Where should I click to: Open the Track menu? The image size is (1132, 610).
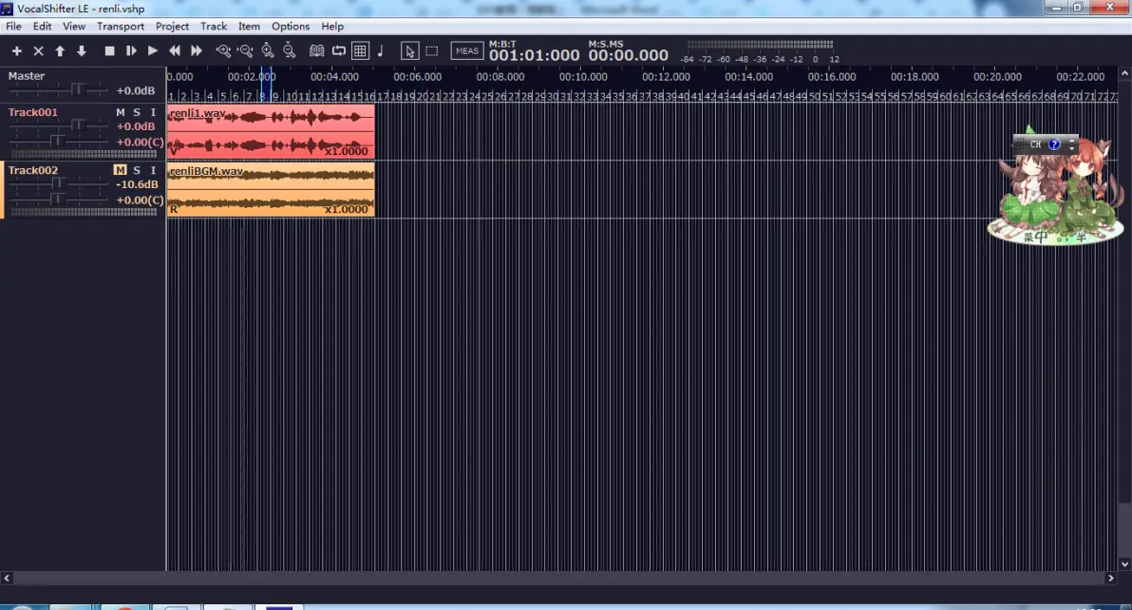pyautogui.click(x=214, y=26)
